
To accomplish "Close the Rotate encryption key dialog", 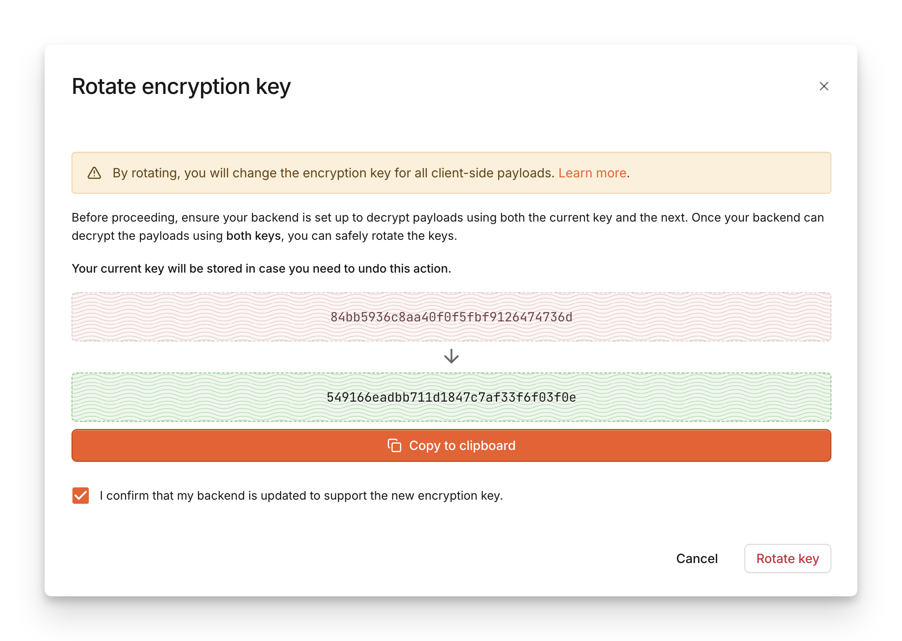I will (x=824, y=86).
